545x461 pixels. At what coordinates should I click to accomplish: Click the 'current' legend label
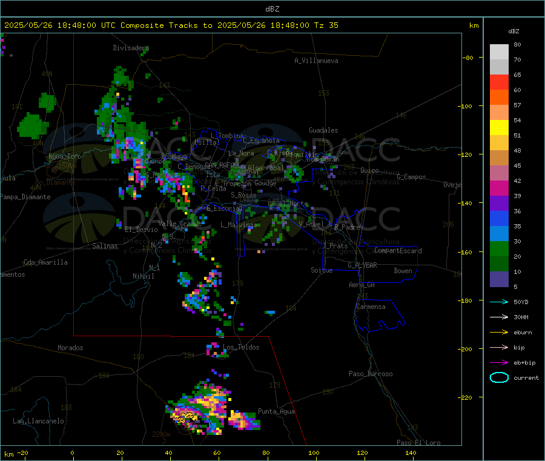click(526, 378)
